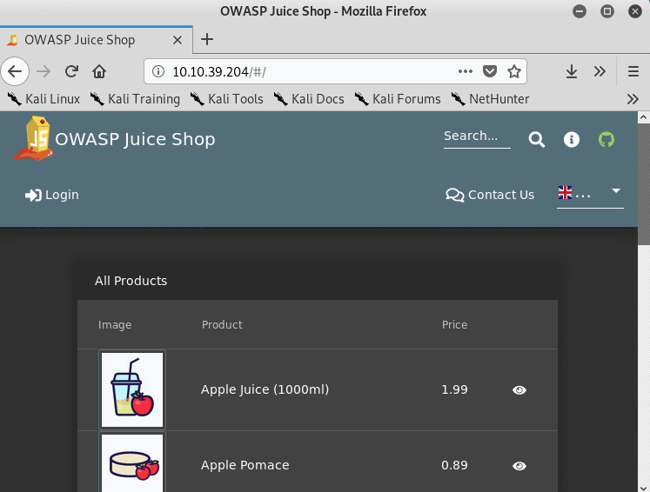Open the GitHub repository icon
Image resolution: width=650 pixels, height=492 pixels.
[606, 140]
